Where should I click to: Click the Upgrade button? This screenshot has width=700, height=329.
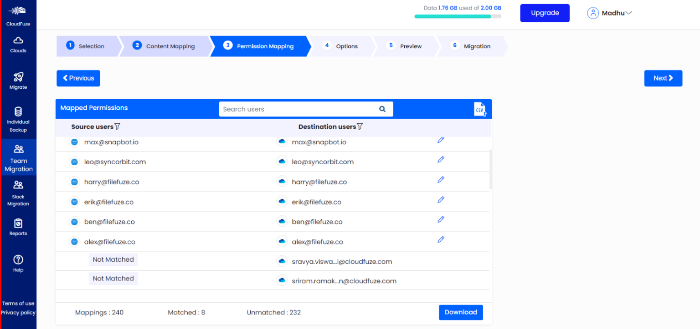(545, 13)
